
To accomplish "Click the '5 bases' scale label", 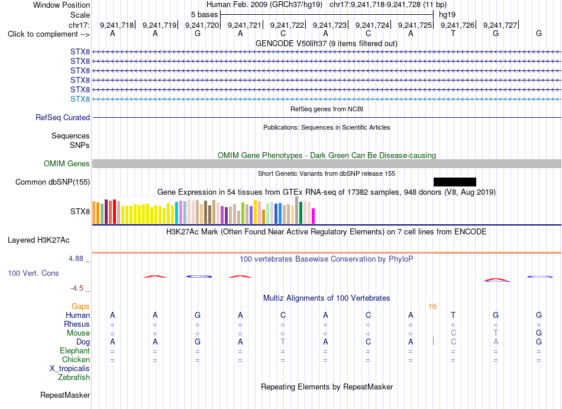I will (204, 15).
